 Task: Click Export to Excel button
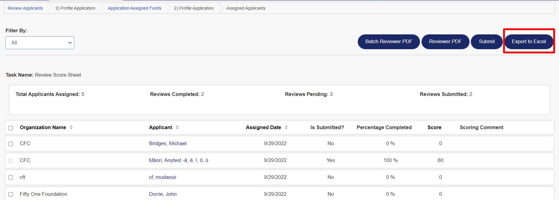tap(529, 42)
